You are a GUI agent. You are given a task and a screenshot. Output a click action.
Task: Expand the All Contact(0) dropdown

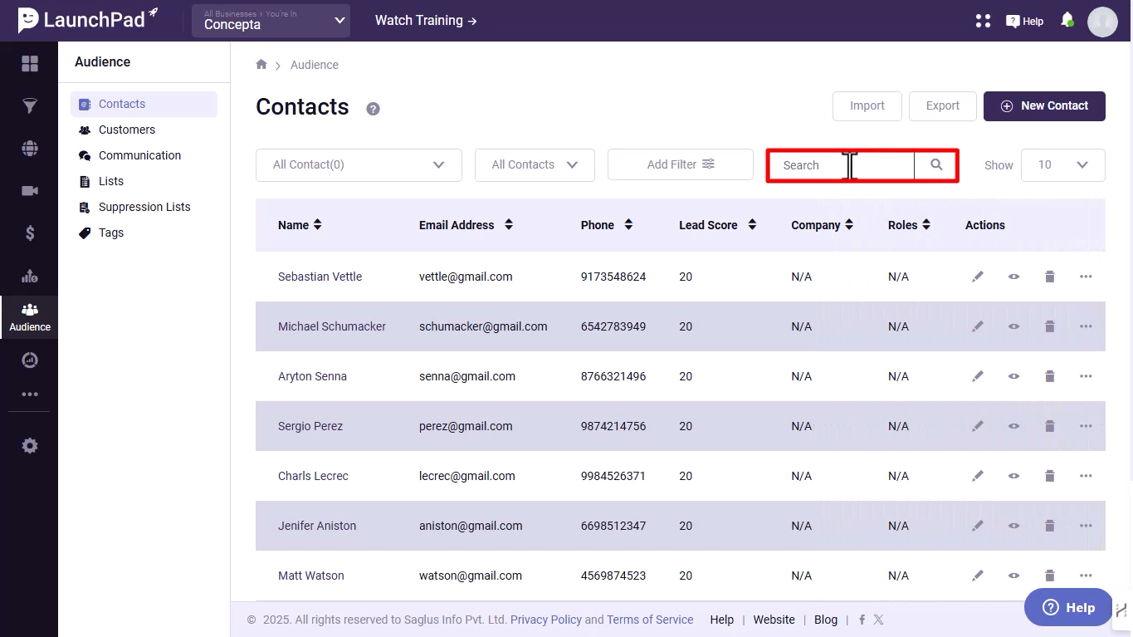pyautogui.click(x=359, y=164)
